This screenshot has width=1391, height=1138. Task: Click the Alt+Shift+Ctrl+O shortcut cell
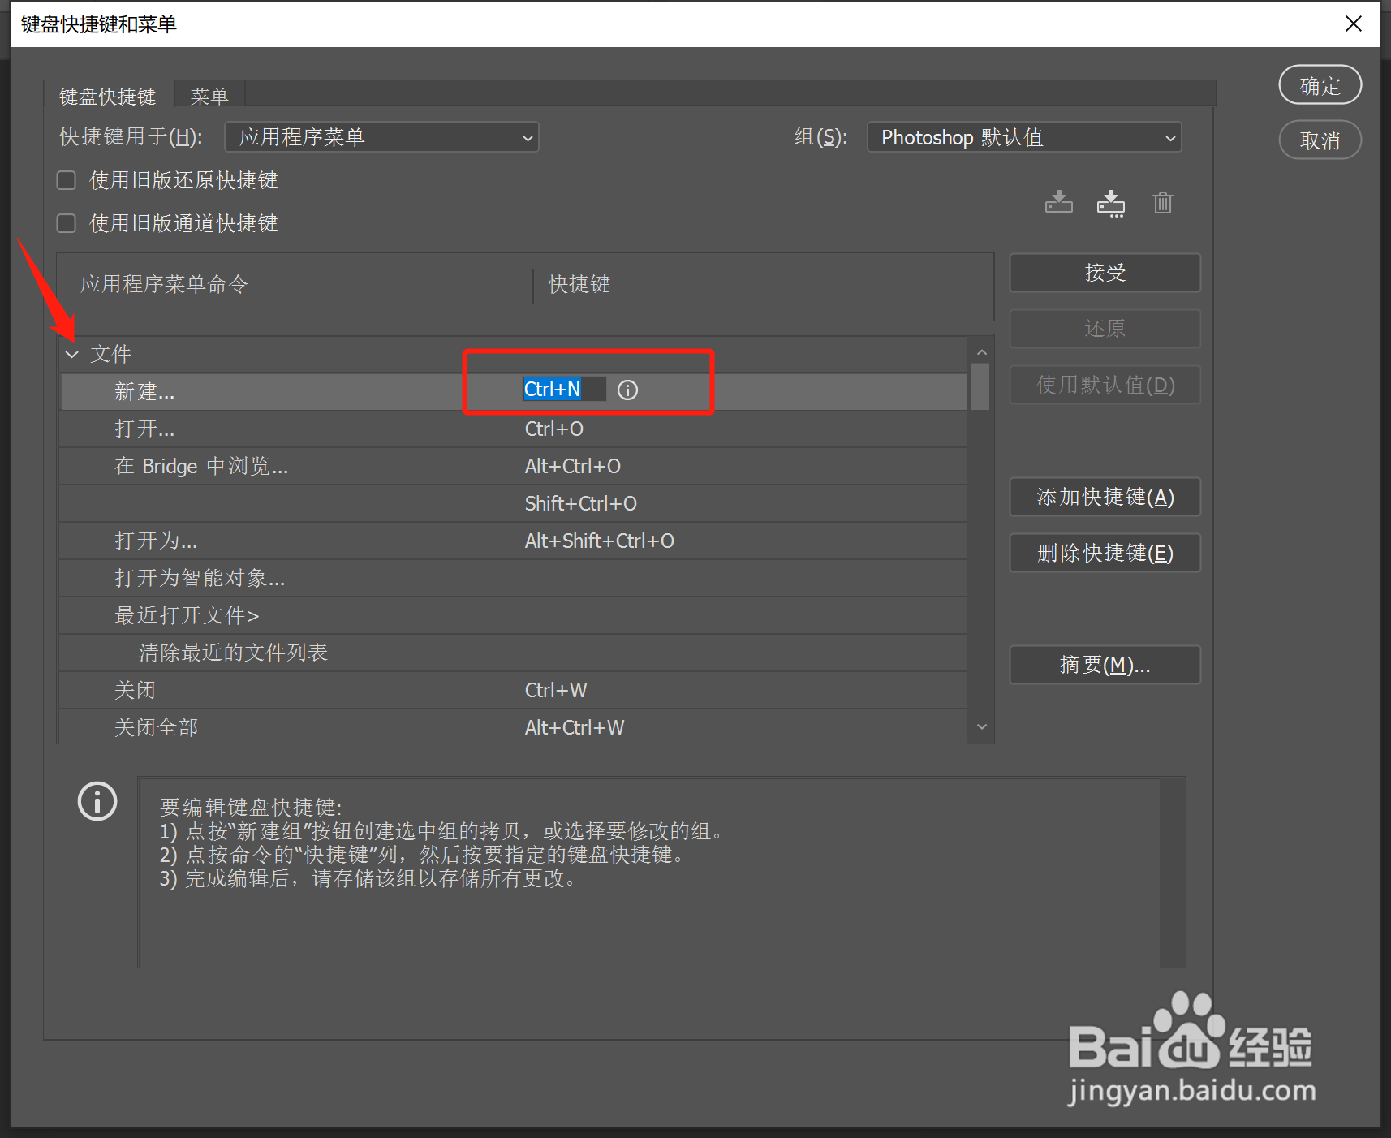(600, 541)
